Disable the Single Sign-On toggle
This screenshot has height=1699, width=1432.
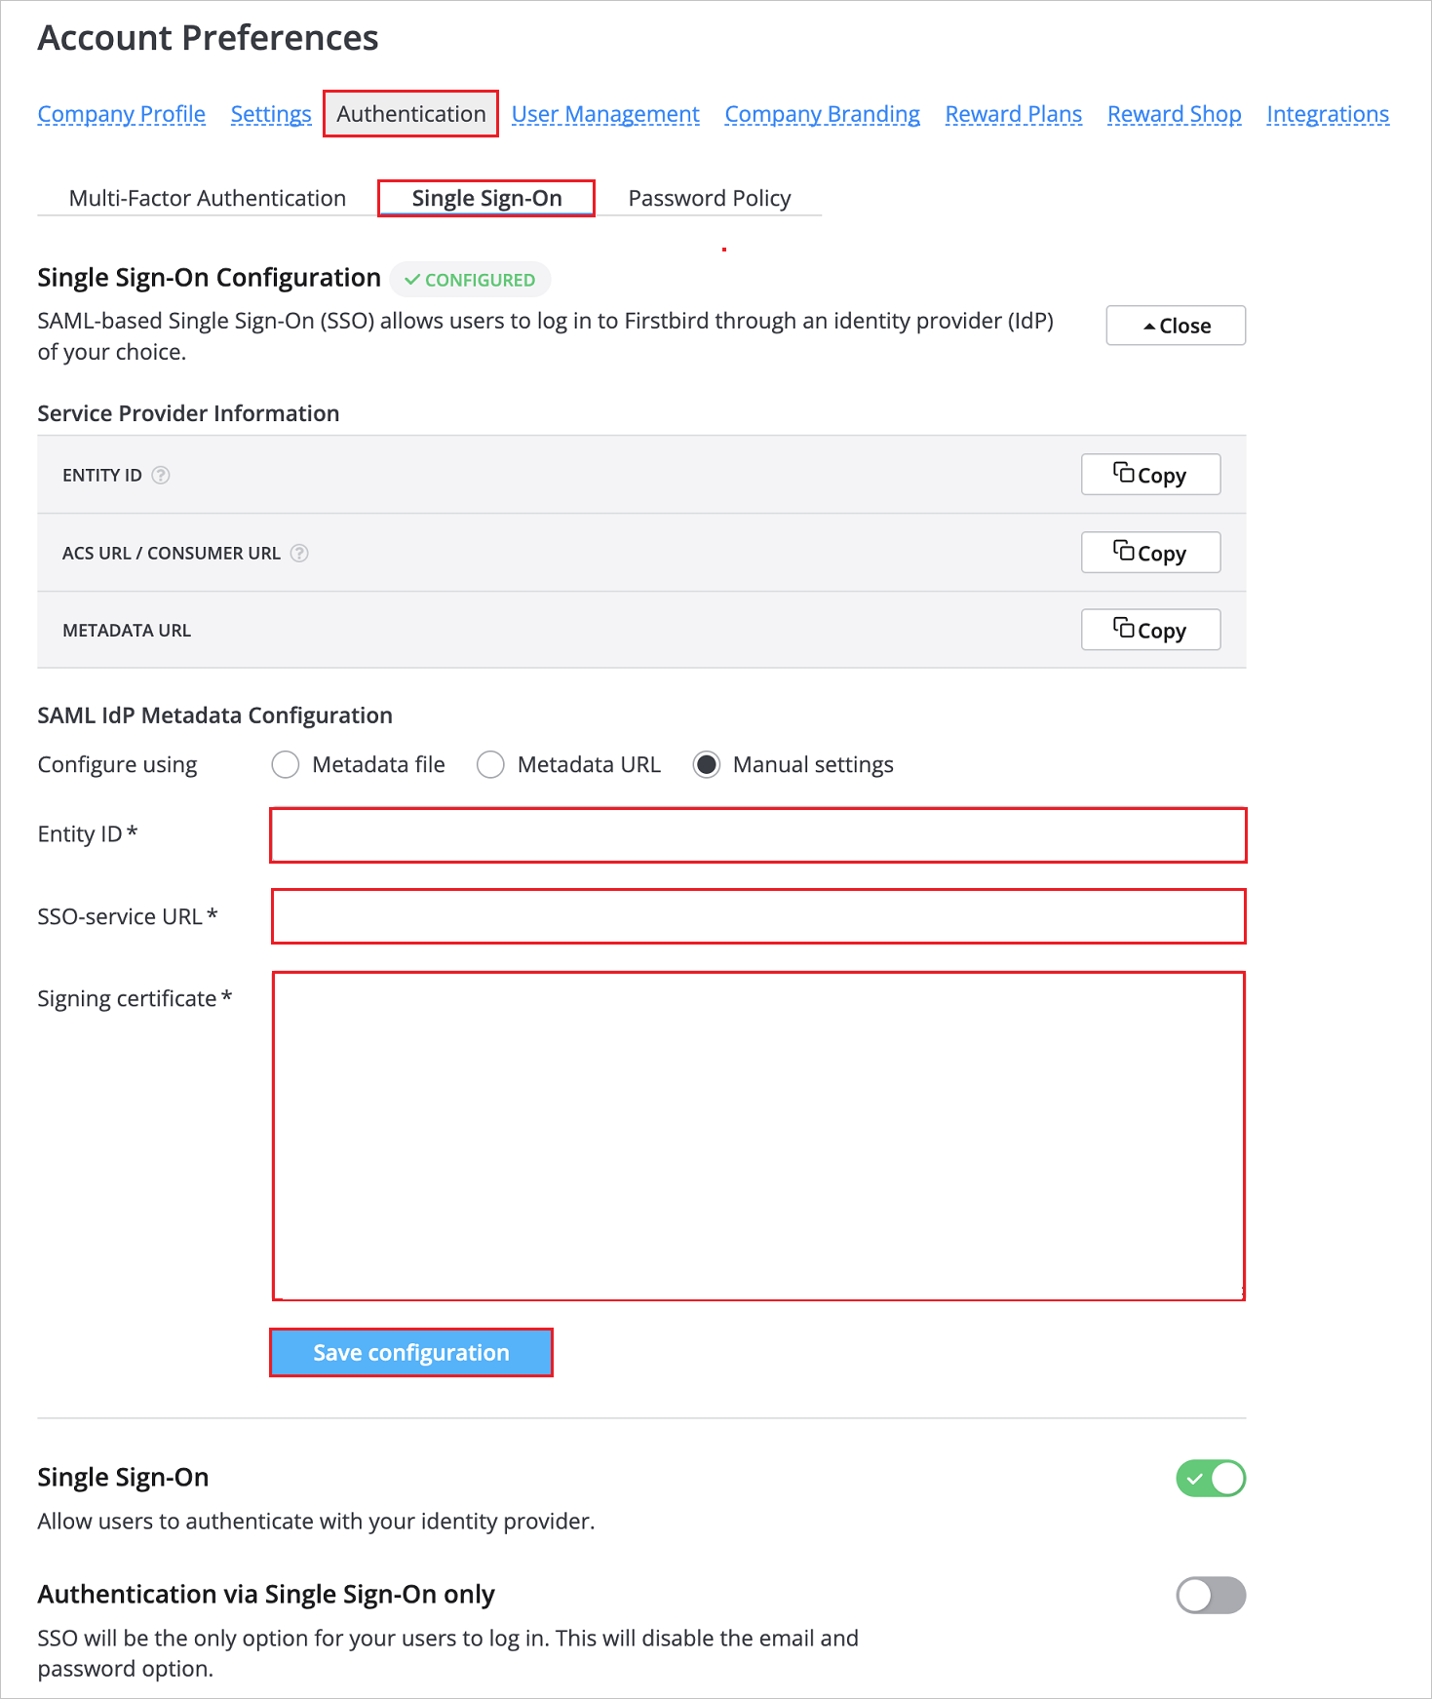click(x=1211, y=1478)
